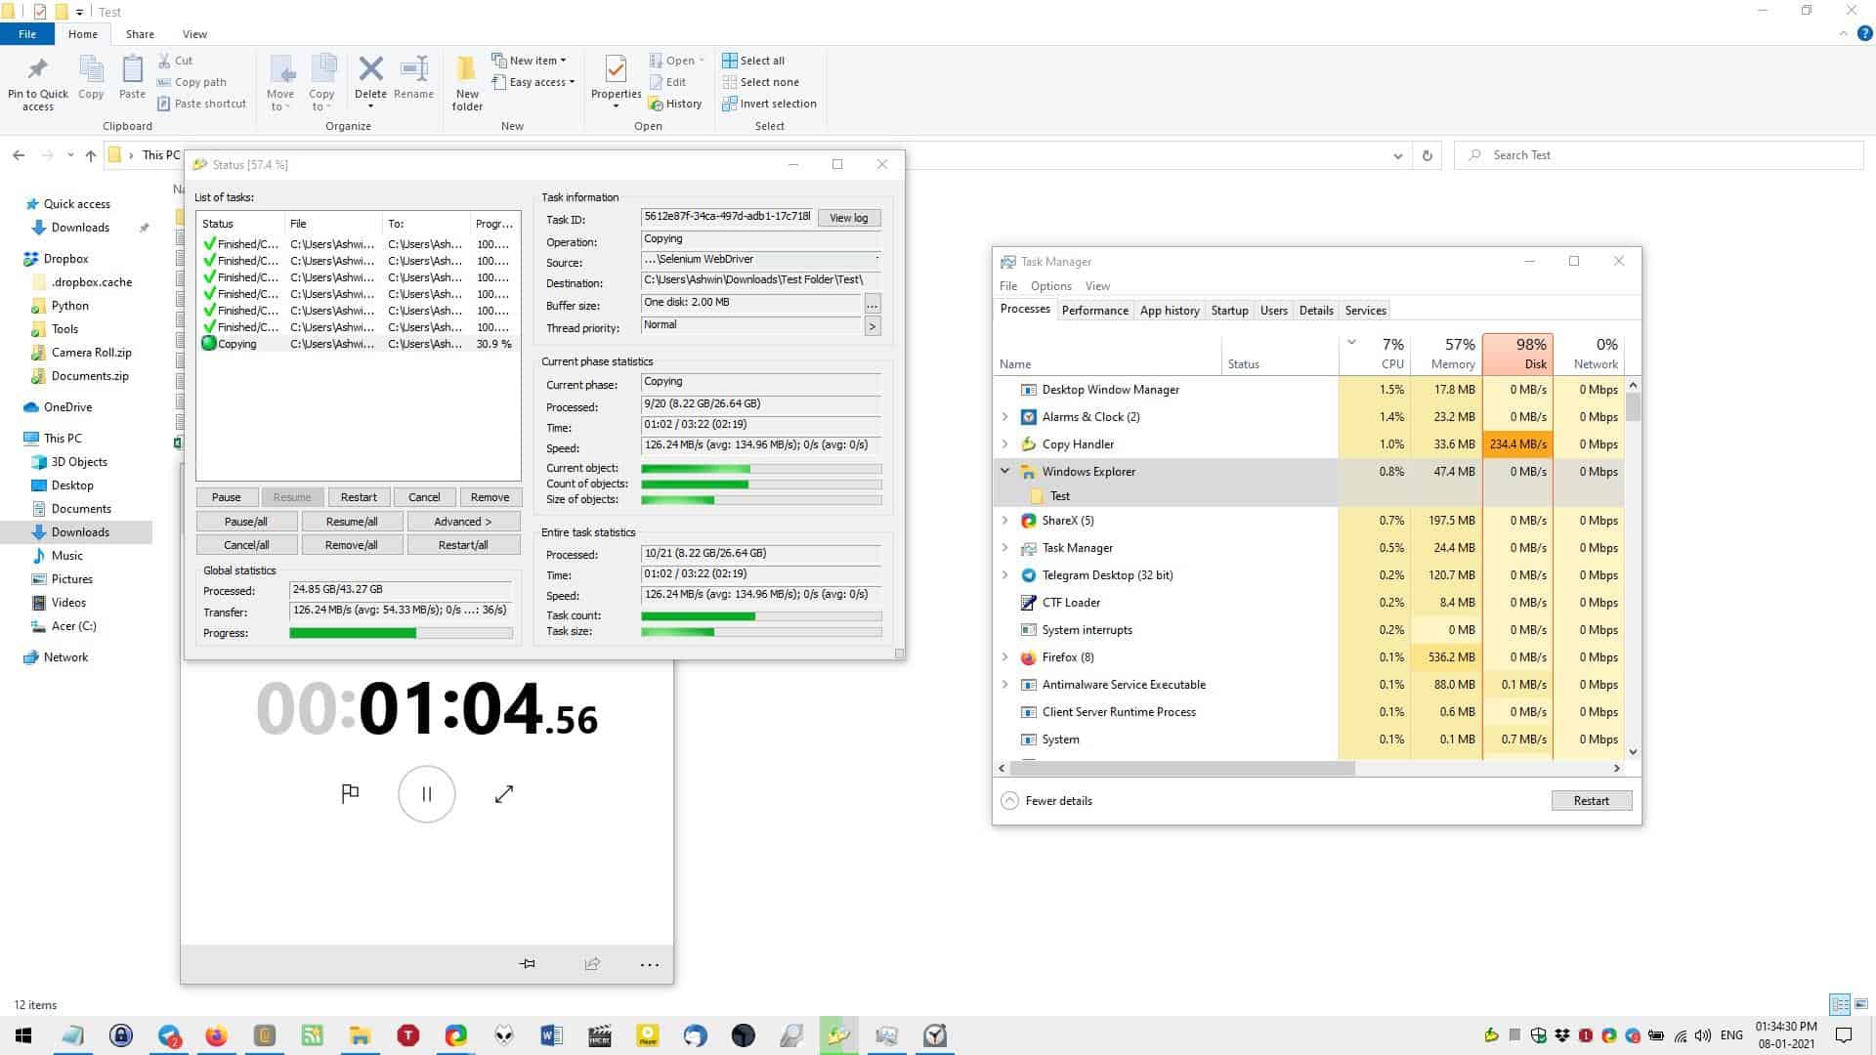Switch to Task Manager Performance tab
The image size is (1876, 1055).
click(1094, 311)
